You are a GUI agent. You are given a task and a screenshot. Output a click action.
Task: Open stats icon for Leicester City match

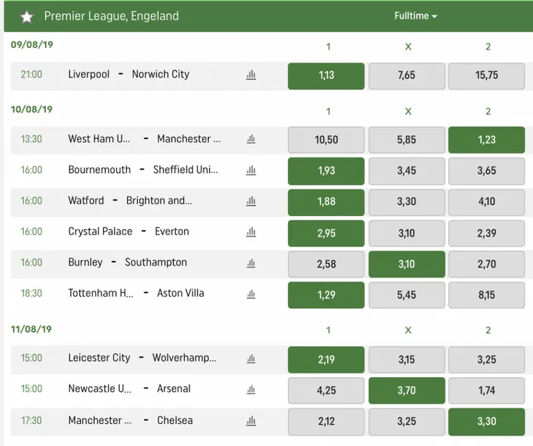pos(251,359)
